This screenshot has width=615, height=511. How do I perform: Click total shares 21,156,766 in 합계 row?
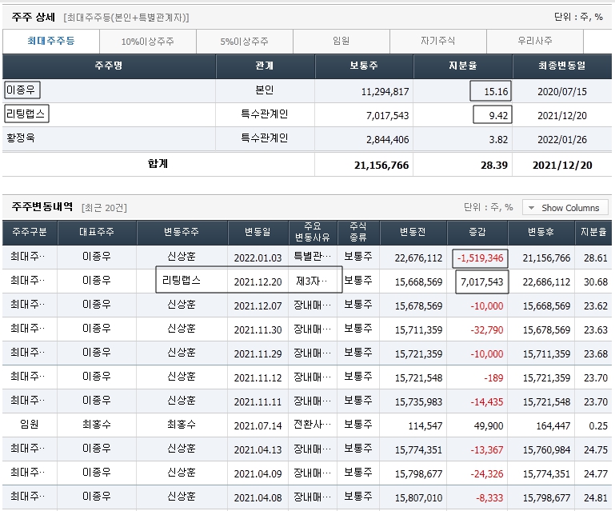pos(381,166)
